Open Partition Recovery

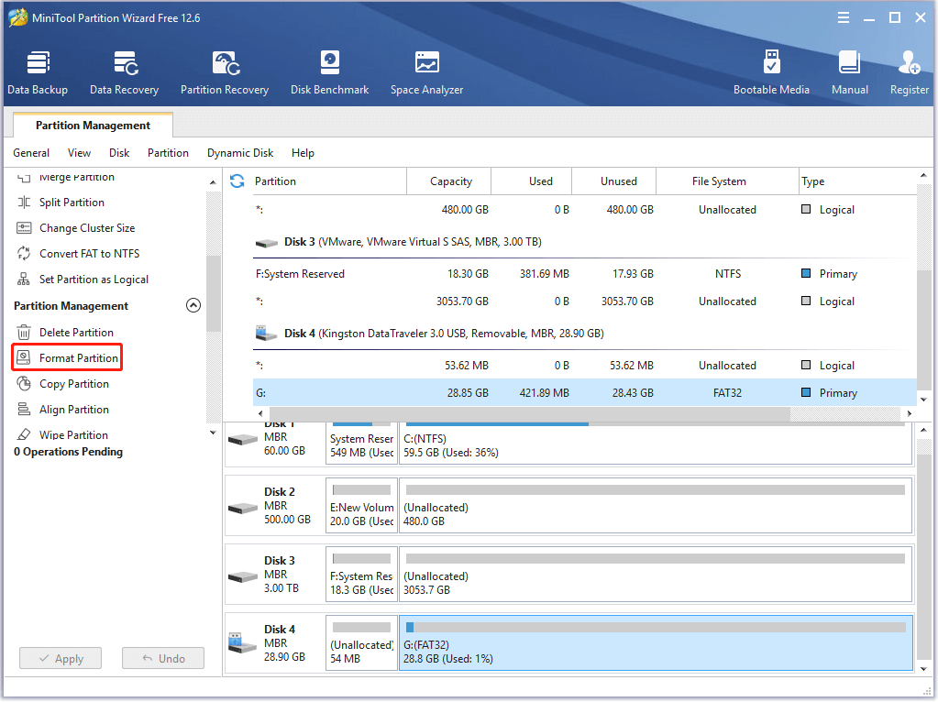(x=225, y=72)
